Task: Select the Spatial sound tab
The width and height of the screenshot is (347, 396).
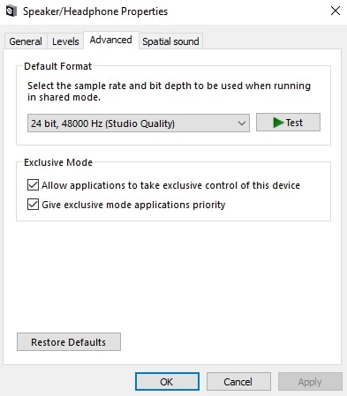Action: point(170,41)
